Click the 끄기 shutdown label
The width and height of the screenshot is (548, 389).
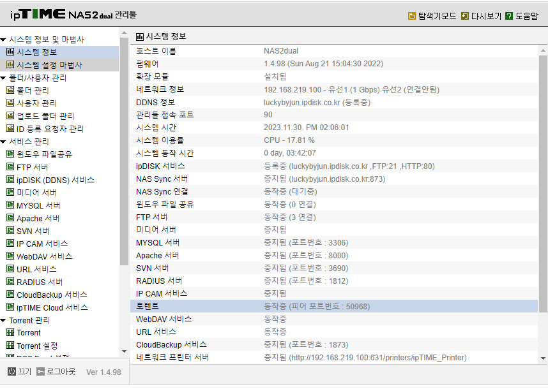point(25,372)
